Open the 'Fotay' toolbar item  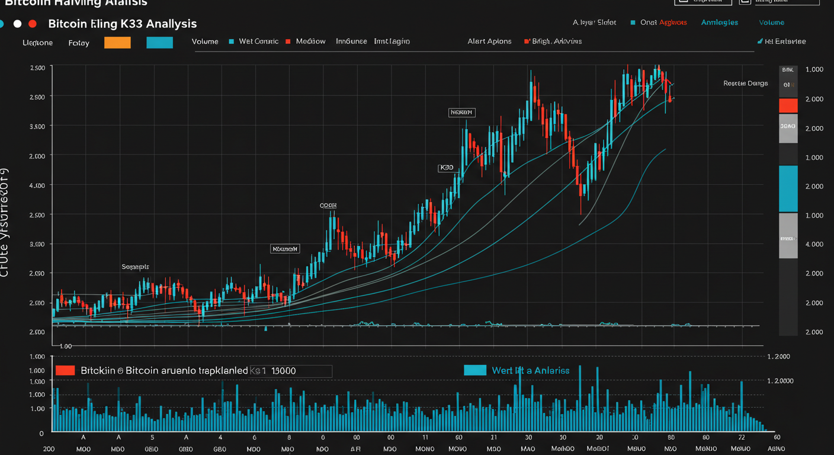click(x=79, y=43)
